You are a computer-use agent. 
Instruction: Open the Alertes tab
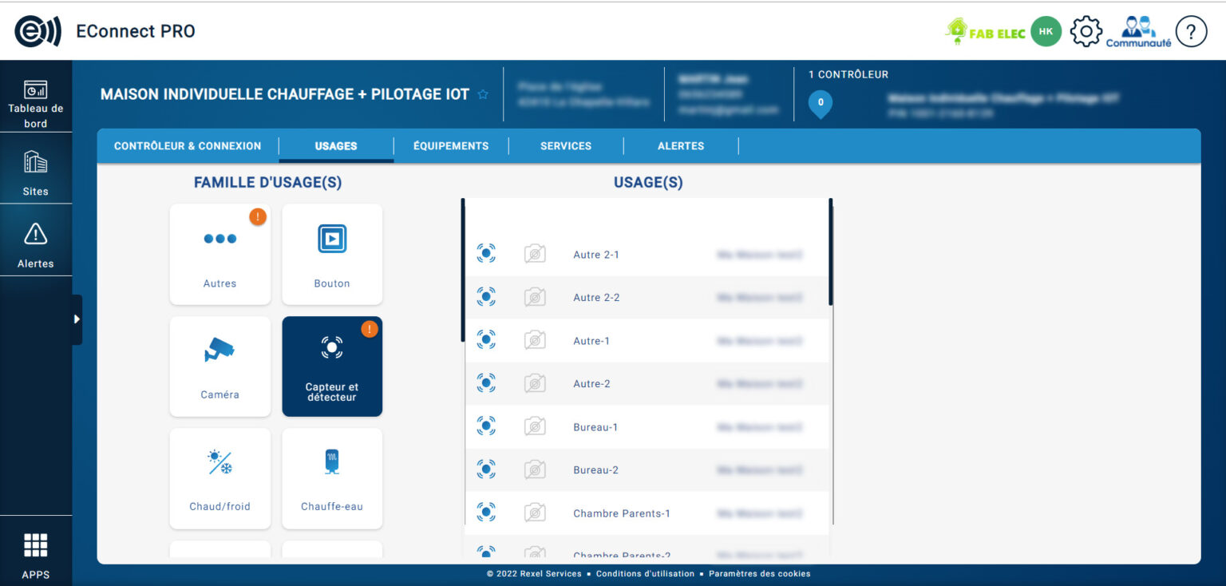pos(681,146)
